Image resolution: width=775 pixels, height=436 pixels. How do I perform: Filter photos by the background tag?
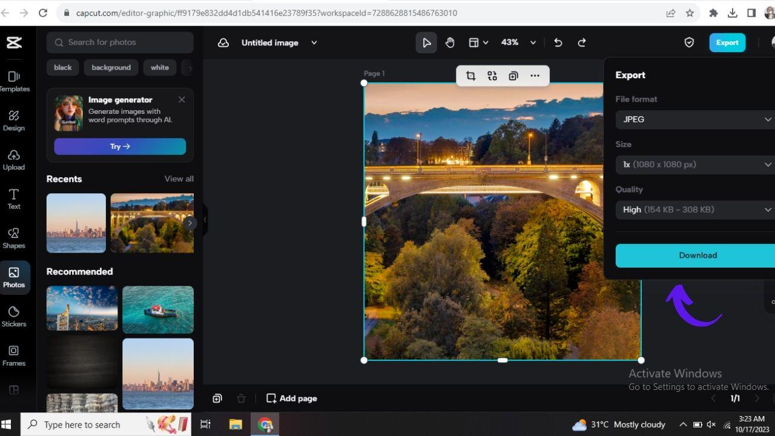[x=111, y=68]
